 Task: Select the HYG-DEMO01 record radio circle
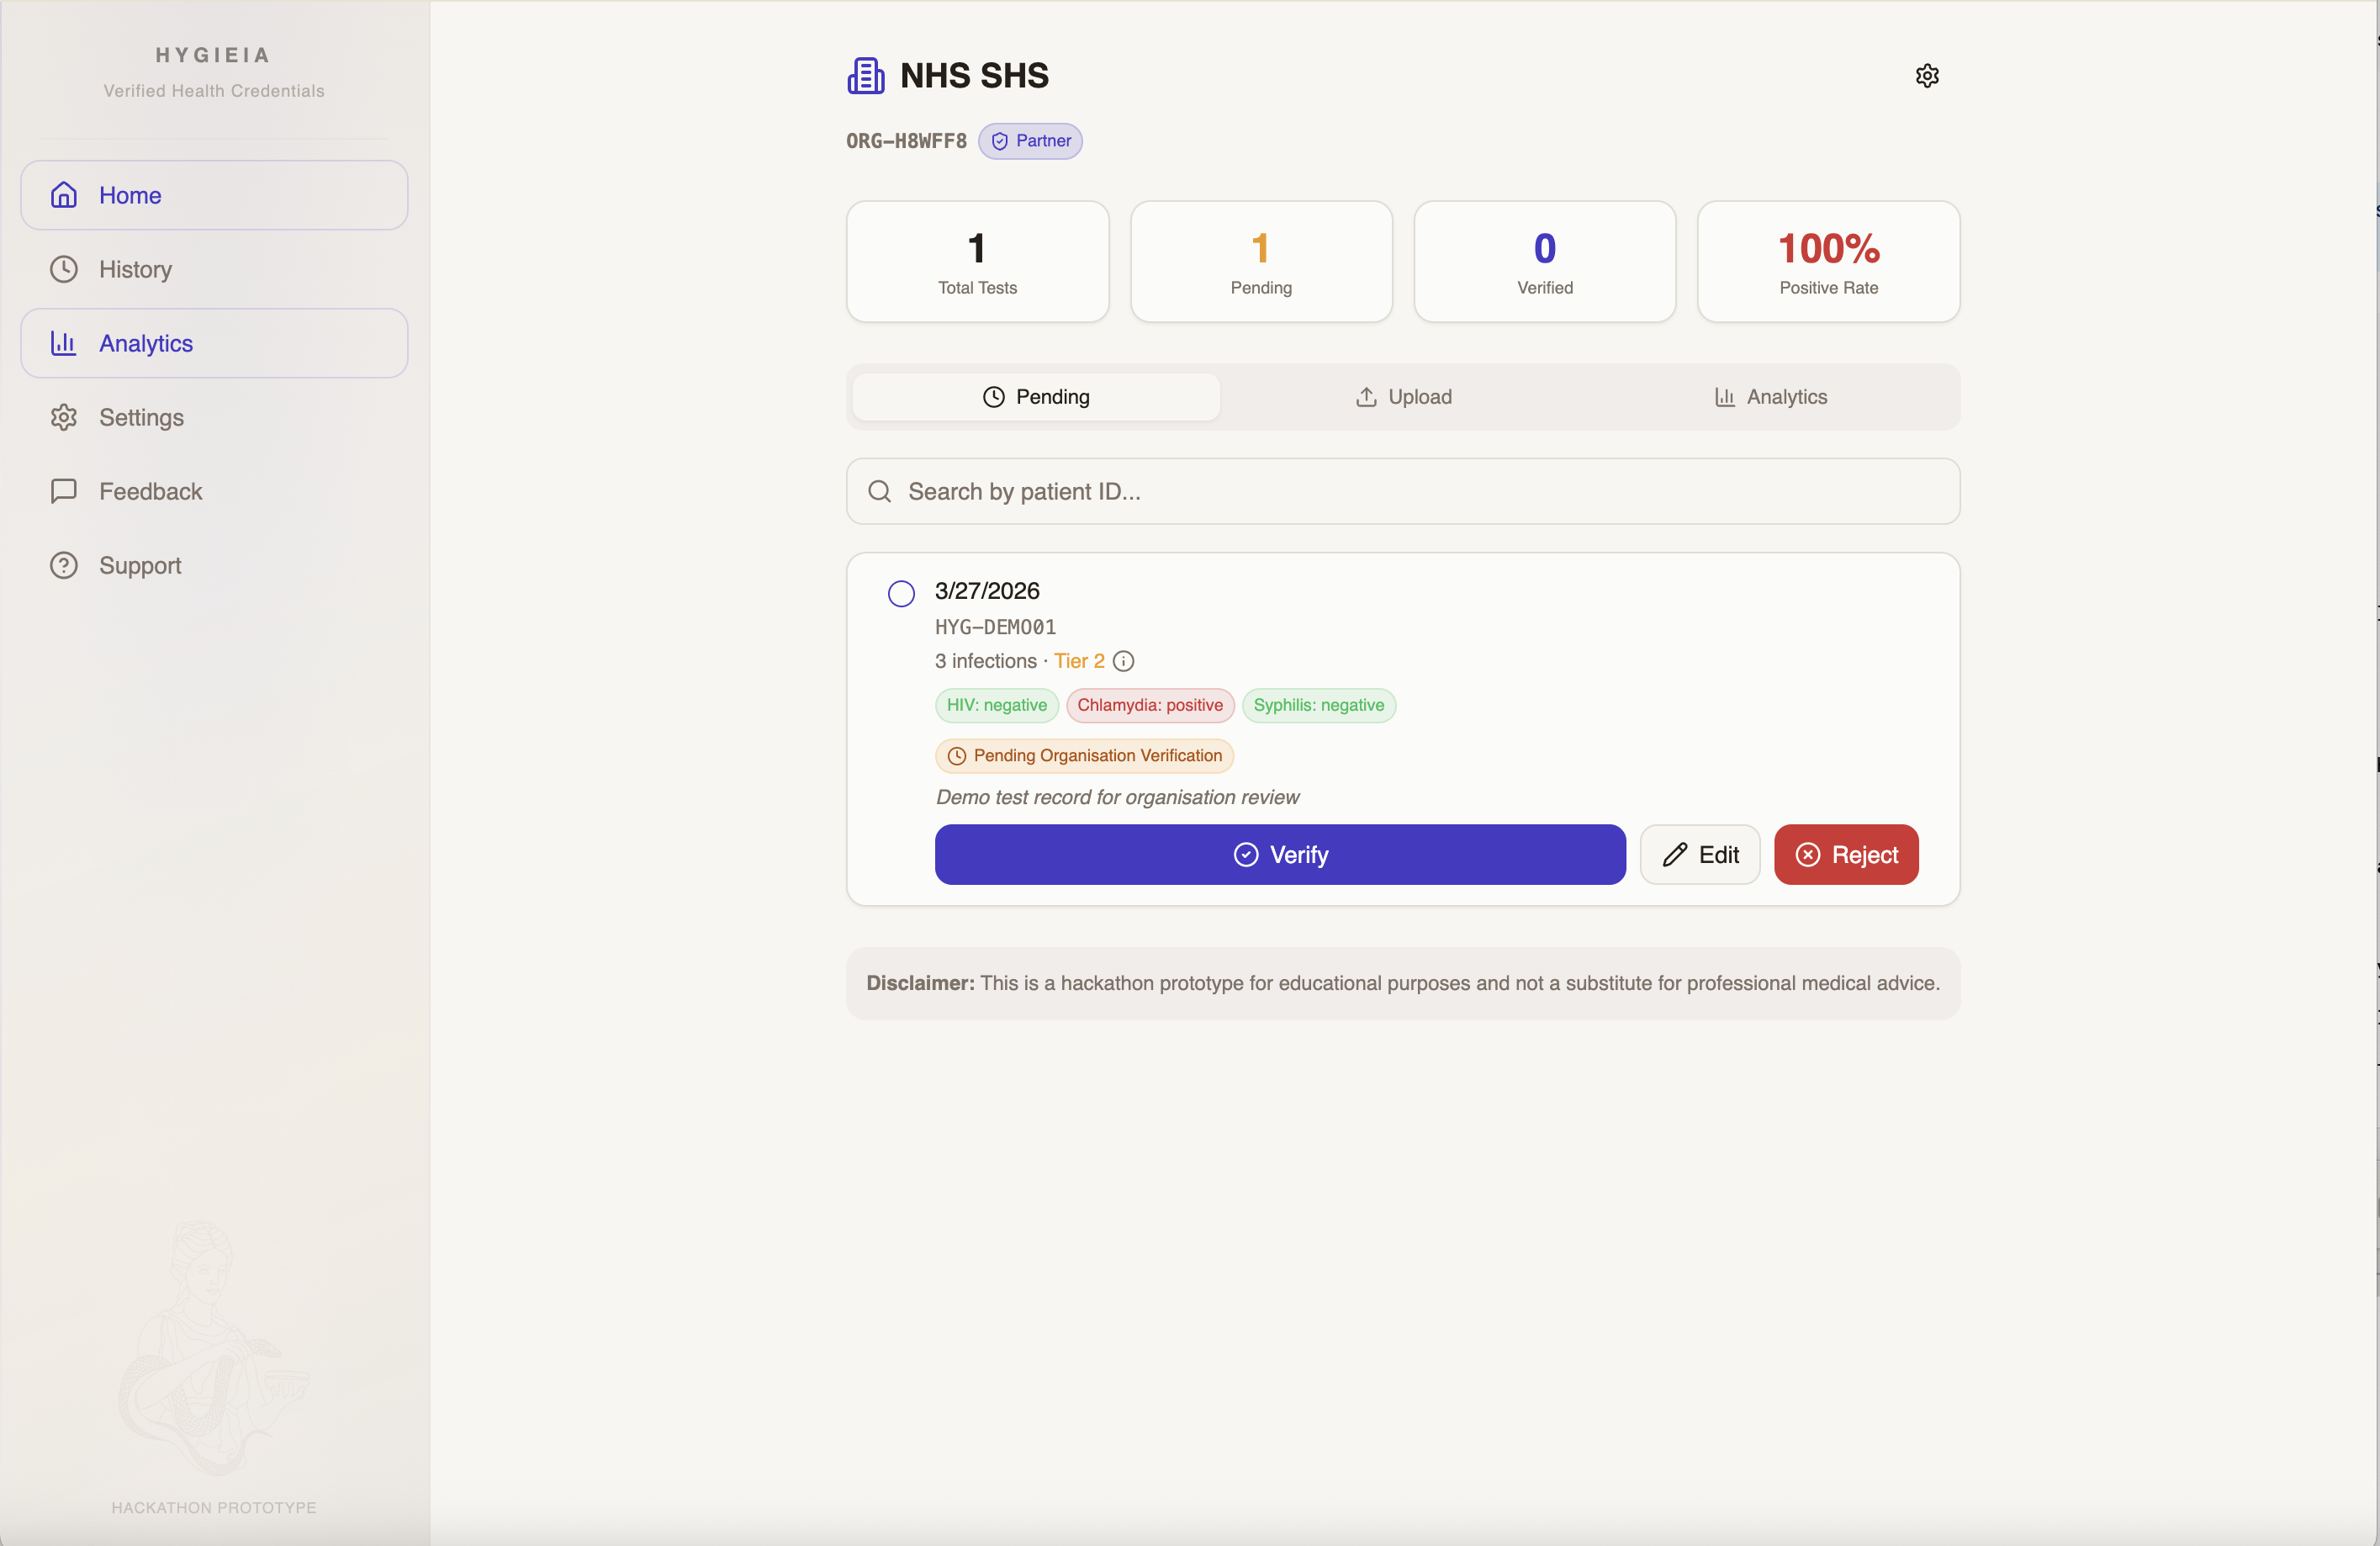pyautogui.click(x=900, y=594)
